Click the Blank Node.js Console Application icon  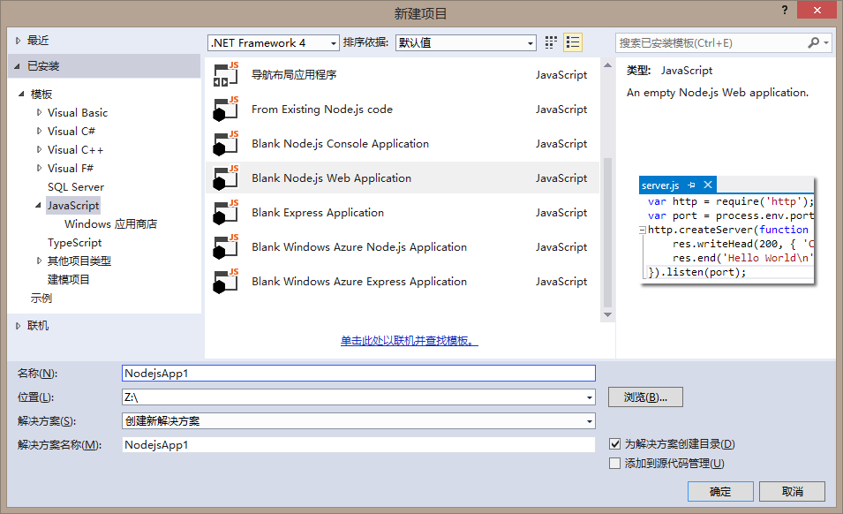click(x=226, y=144)
